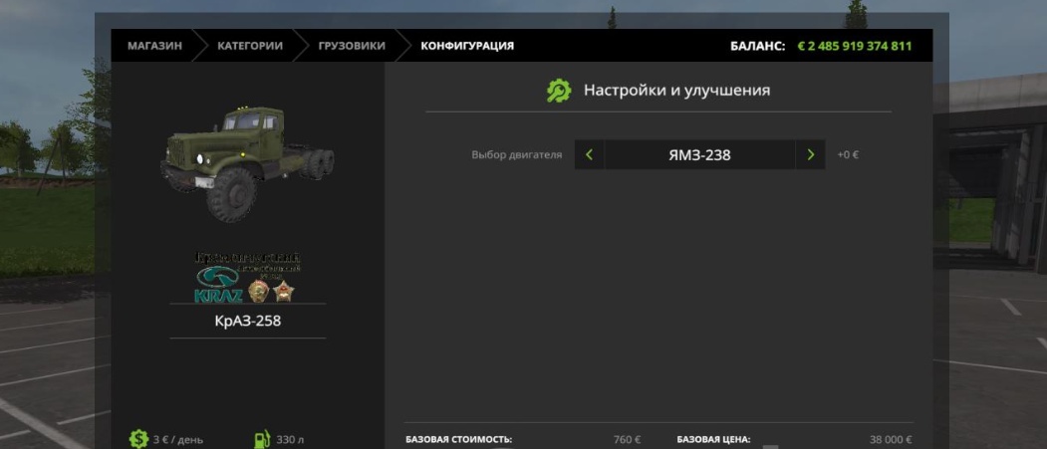Select previous engine with left arrow
Screen dimensions: 1047x449
[x=589, y=154]
